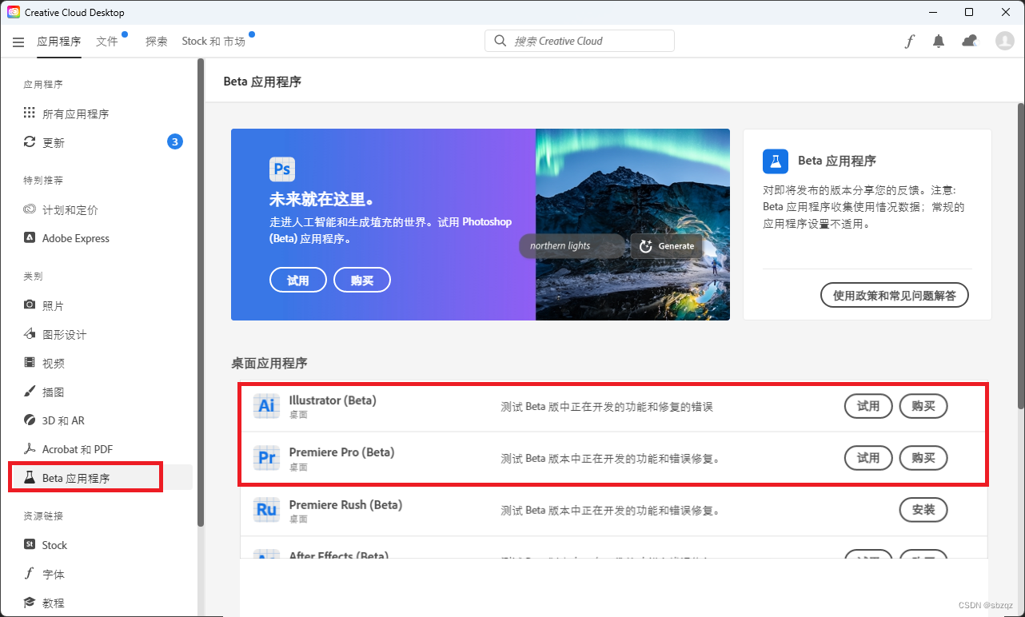Select 视频 category label
1025x617 pixels.
(54, 364)
